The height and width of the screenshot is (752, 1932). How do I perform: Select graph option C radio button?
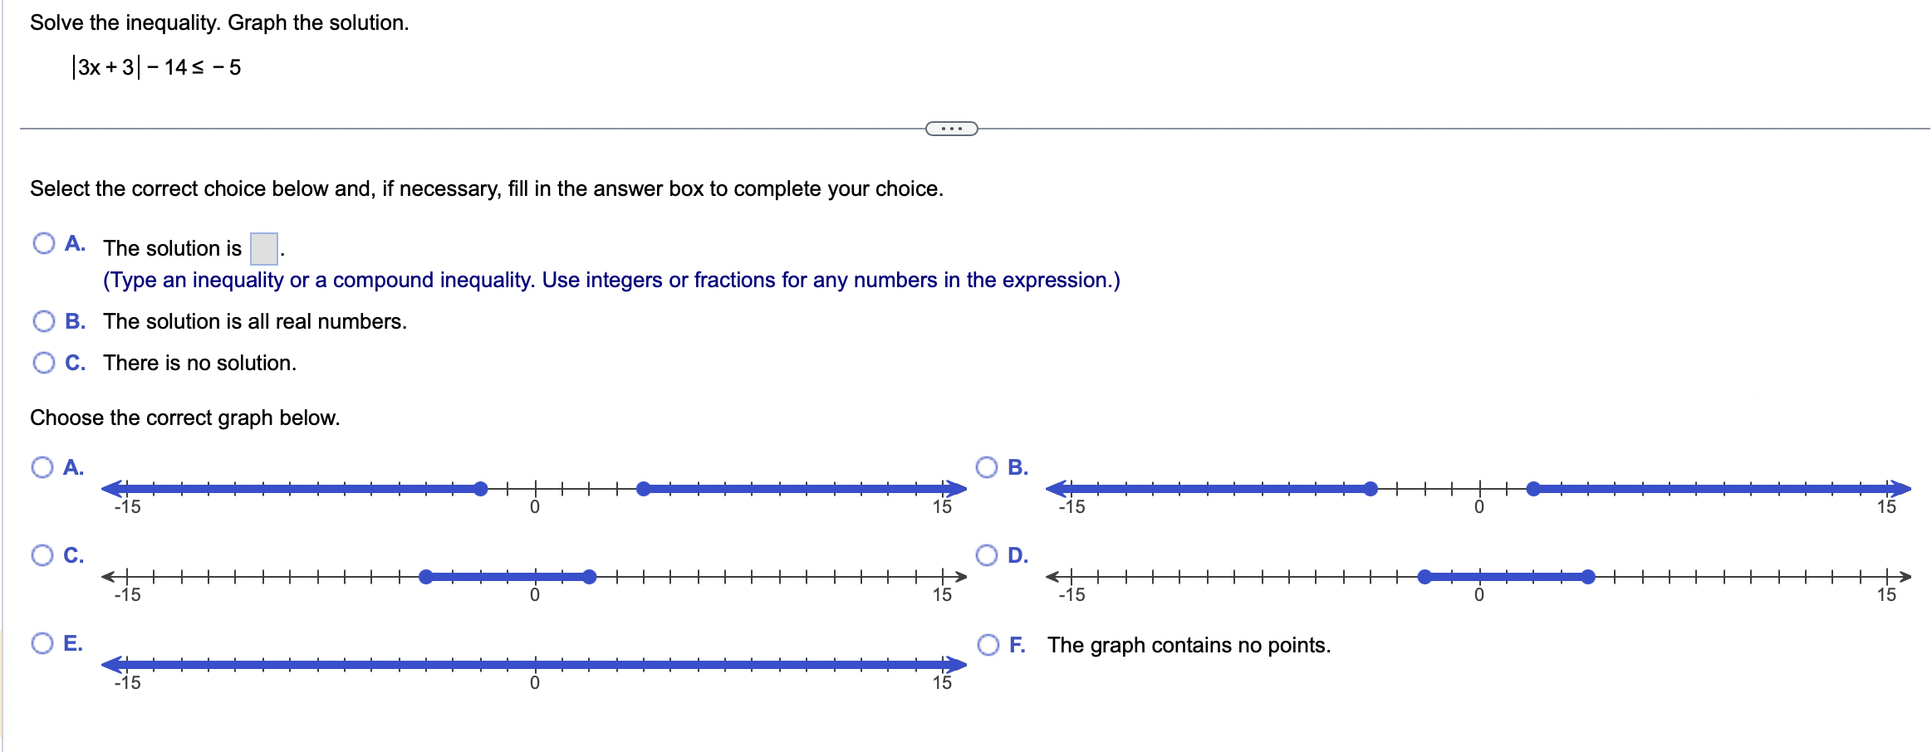point(44,554)
